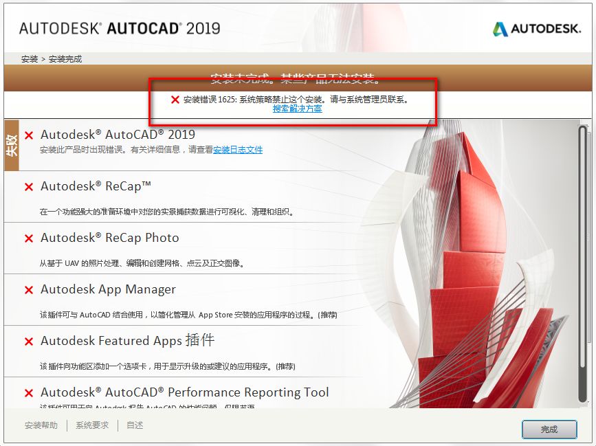Click the Featured Apps description mentioning 选项卡

(168, 366)
